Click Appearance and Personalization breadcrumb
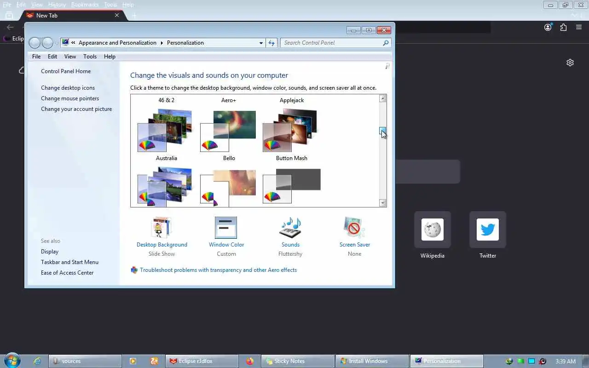Viewport: 589px width, 368px height. click(x=117, y=43)
